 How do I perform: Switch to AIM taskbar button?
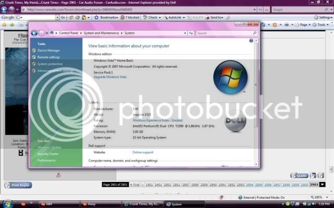(x=58, y=204)
